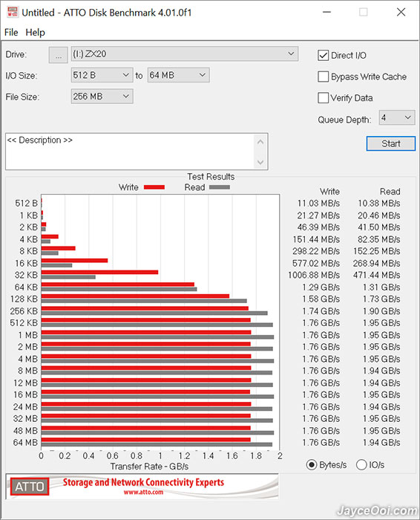Click the gray Read legend marker

coord(220,187)
